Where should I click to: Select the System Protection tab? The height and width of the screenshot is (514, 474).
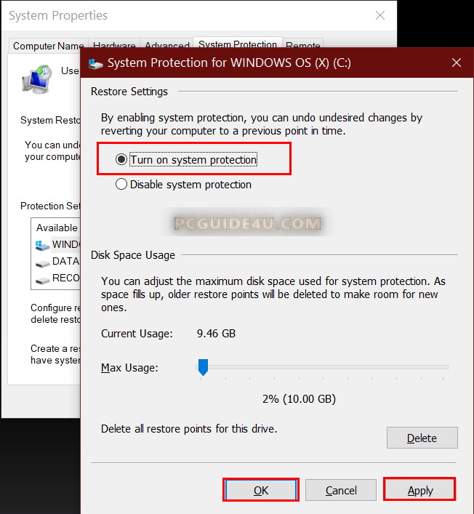coord(238,44)
